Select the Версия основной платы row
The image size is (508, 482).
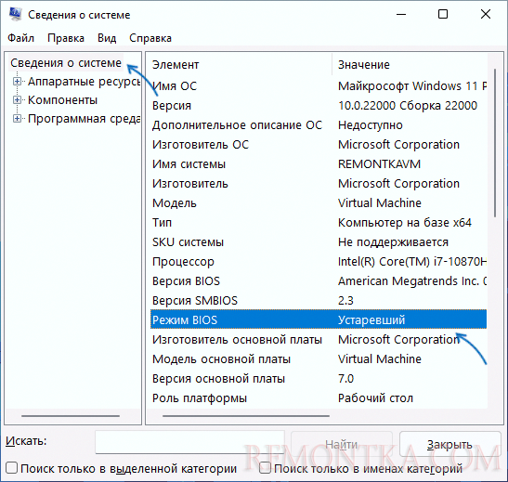click(319, 378)
